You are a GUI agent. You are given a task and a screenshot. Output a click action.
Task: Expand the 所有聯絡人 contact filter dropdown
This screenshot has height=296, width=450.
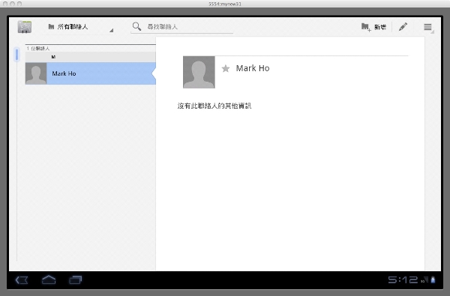point(78,27)
